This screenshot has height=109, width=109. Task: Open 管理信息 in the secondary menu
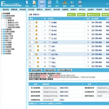(x=14, y=10)
